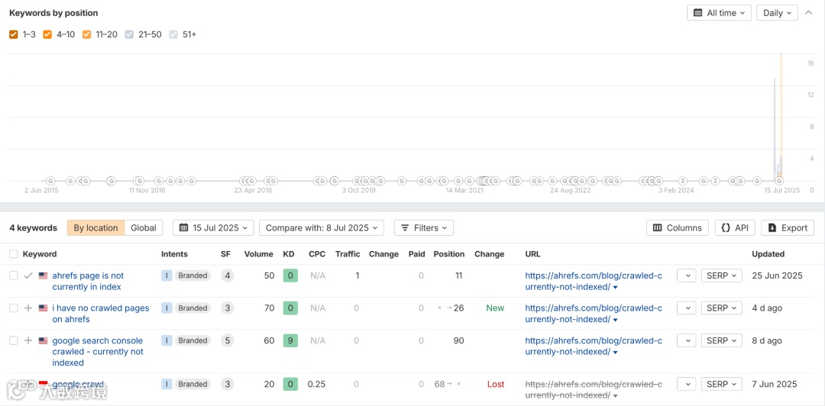This screenshot has width=825, height=406.
Task: Click the 'I' intent badge in 'i have no crawled' row
Action: 167,308
